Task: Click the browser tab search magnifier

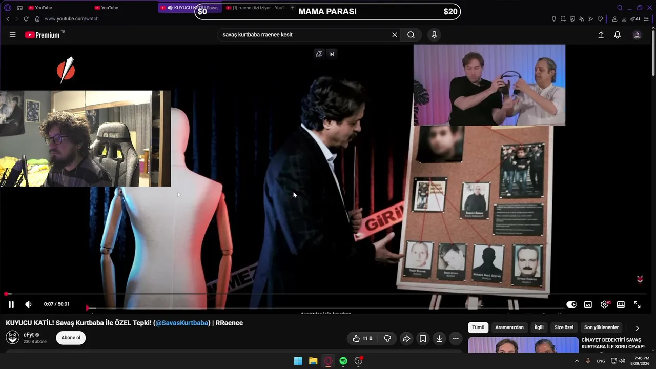Action: (620, 8)
